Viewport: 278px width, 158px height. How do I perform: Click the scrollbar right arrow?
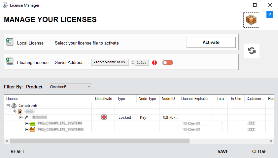point(271,141)
